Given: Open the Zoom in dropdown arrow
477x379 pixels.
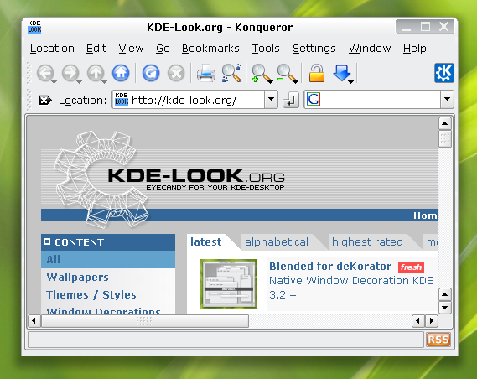Looking at the screenshot, I should click(x=271, y=82).
